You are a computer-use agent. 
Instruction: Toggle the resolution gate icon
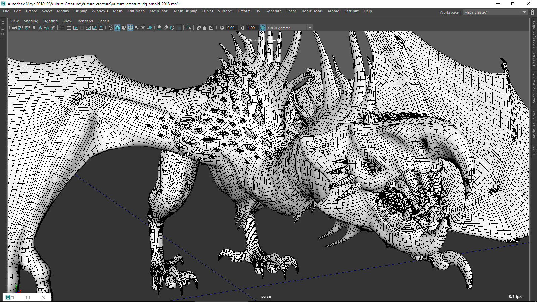(x=75, y=28)
